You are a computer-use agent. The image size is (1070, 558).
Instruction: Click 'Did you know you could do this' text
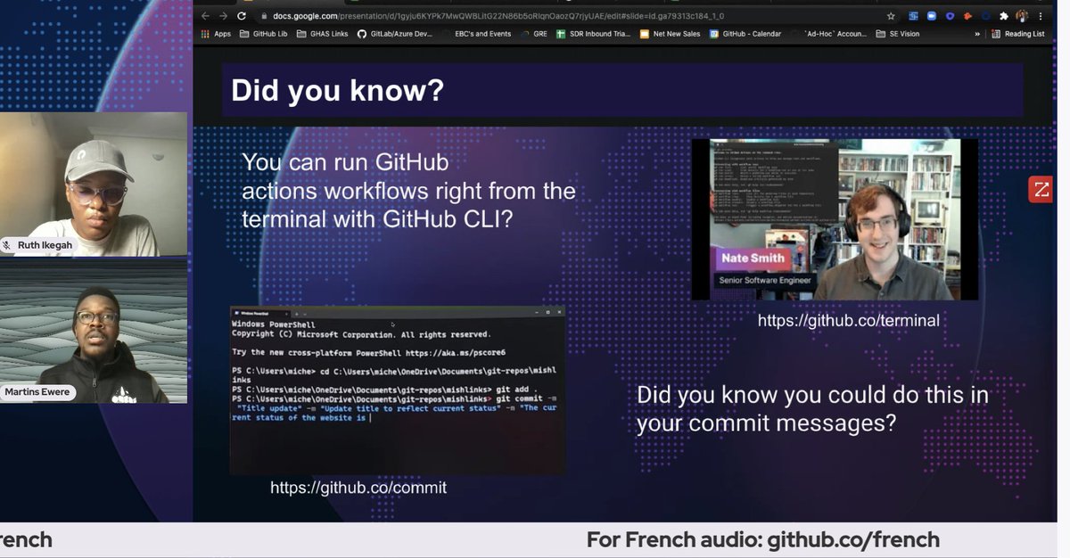(x=812, y=408)
